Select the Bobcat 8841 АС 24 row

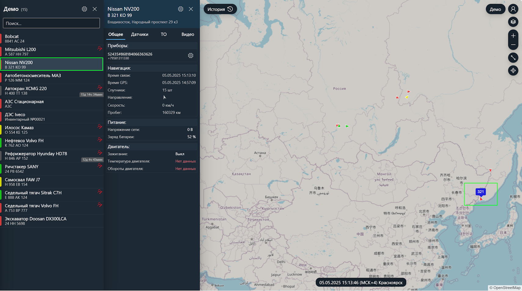52,38
